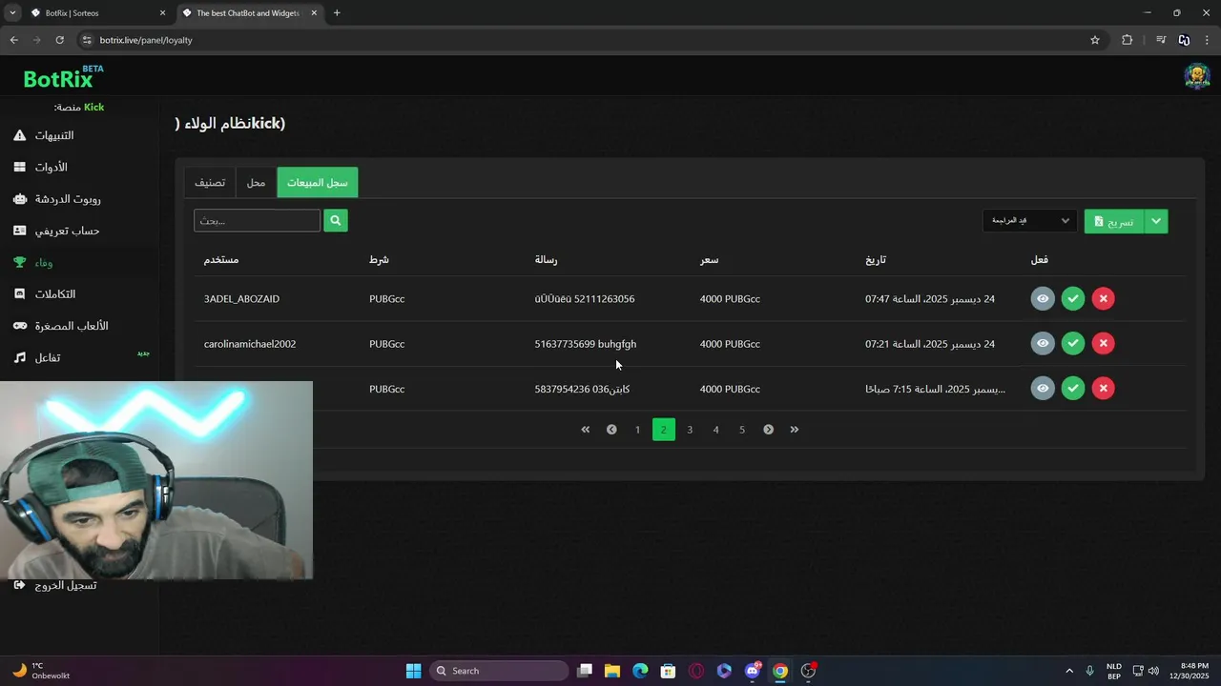Open page 3 of pagination
Screen dimensions: 1221x686
tap(690, 430)
